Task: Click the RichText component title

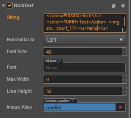Action: click(24, 5)
